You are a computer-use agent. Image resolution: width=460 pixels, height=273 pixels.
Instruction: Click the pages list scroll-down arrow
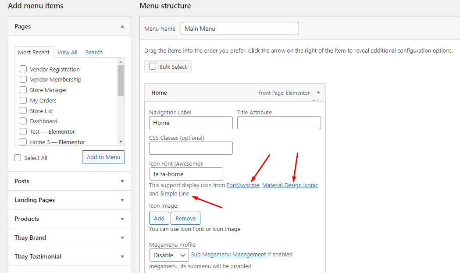click(x=121, y=142)
